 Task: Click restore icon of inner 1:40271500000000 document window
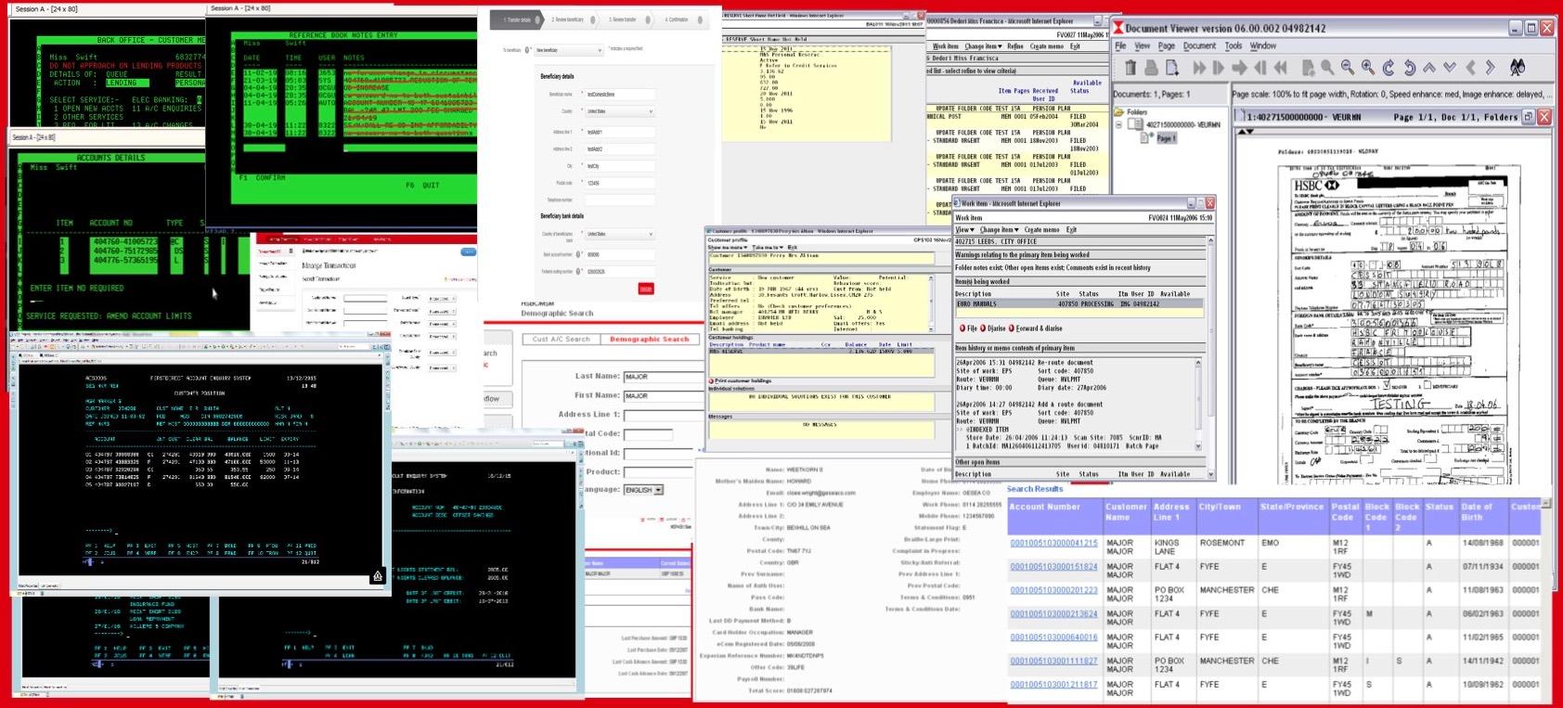(x=1528, y=117)
